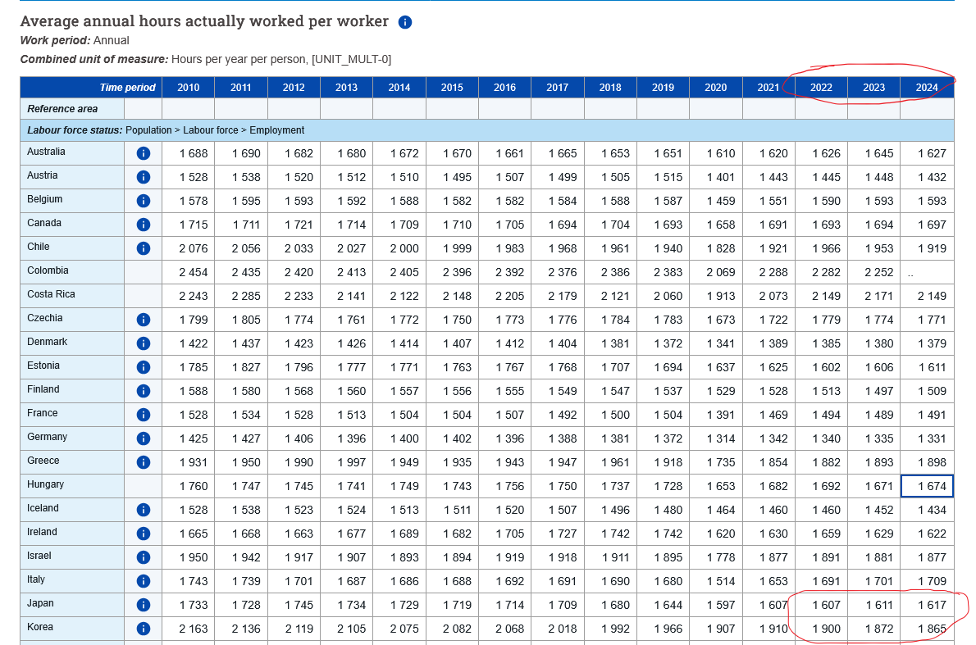Viewport: 976px width, 645px height.
Task: Show the info note for Austria
Action: (144, 177)
